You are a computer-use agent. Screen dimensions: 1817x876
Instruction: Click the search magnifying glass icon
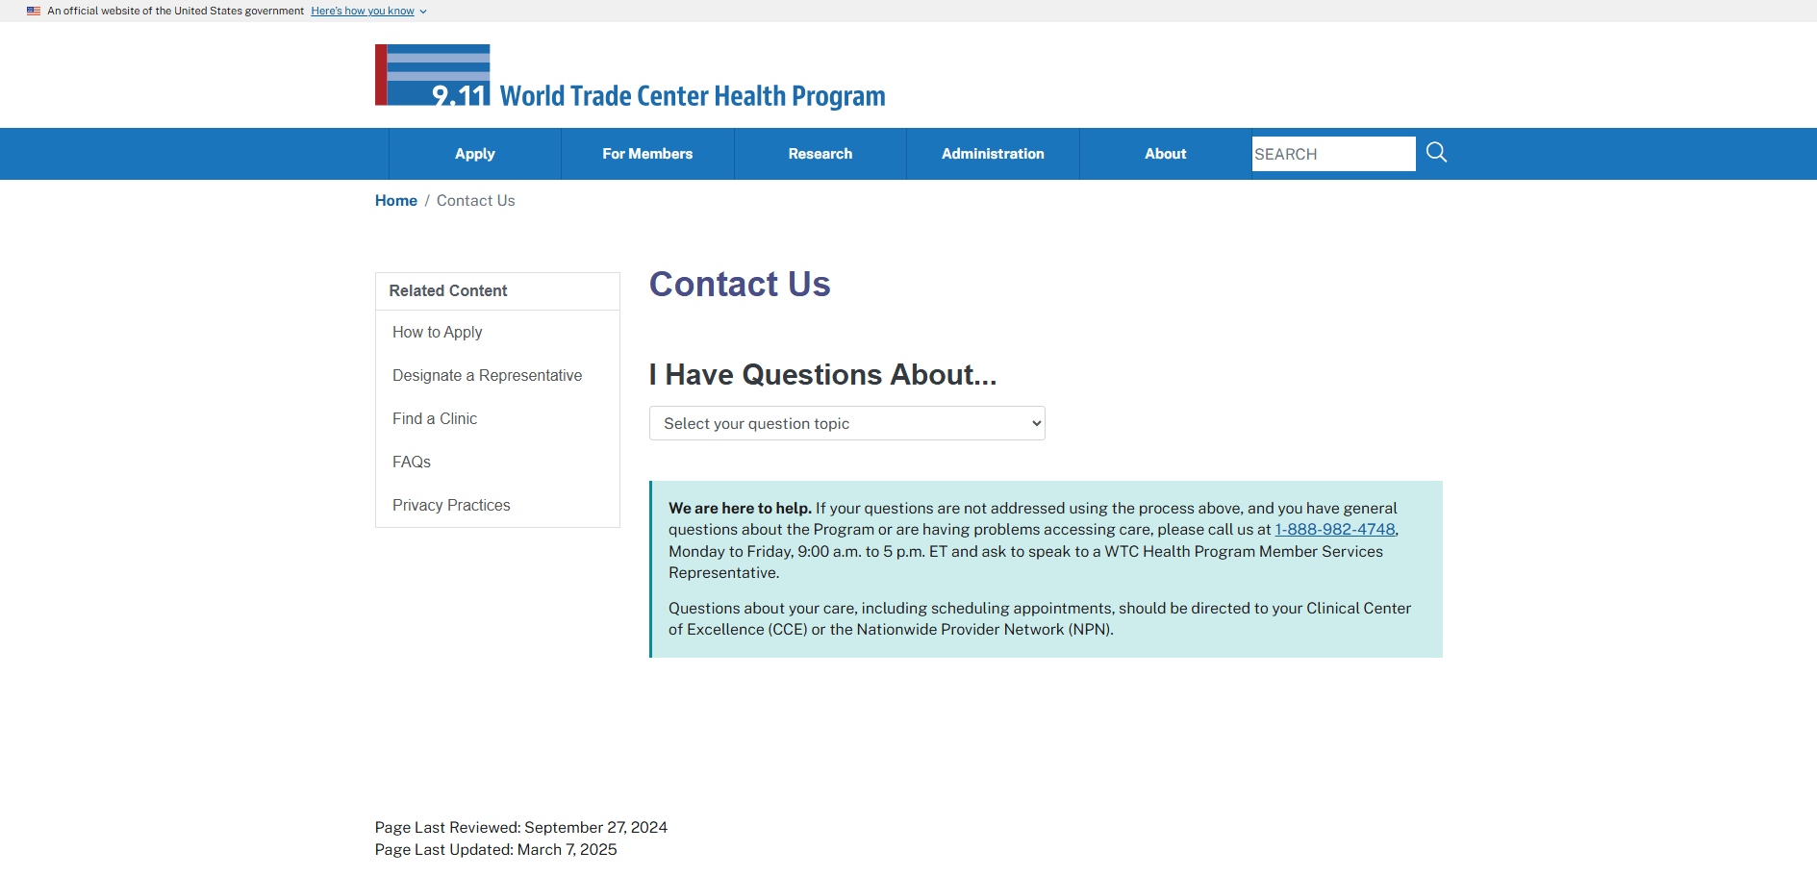(x=1436, y=153)
